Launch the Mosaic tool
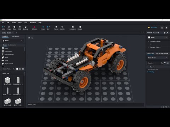Viewport: 170px width, 127px height. [80, 28]
